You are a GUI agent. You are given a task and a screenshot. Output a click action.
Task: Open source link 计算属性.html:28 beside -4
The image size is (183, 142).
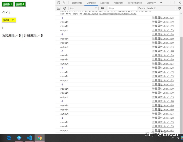pos(163,68)
